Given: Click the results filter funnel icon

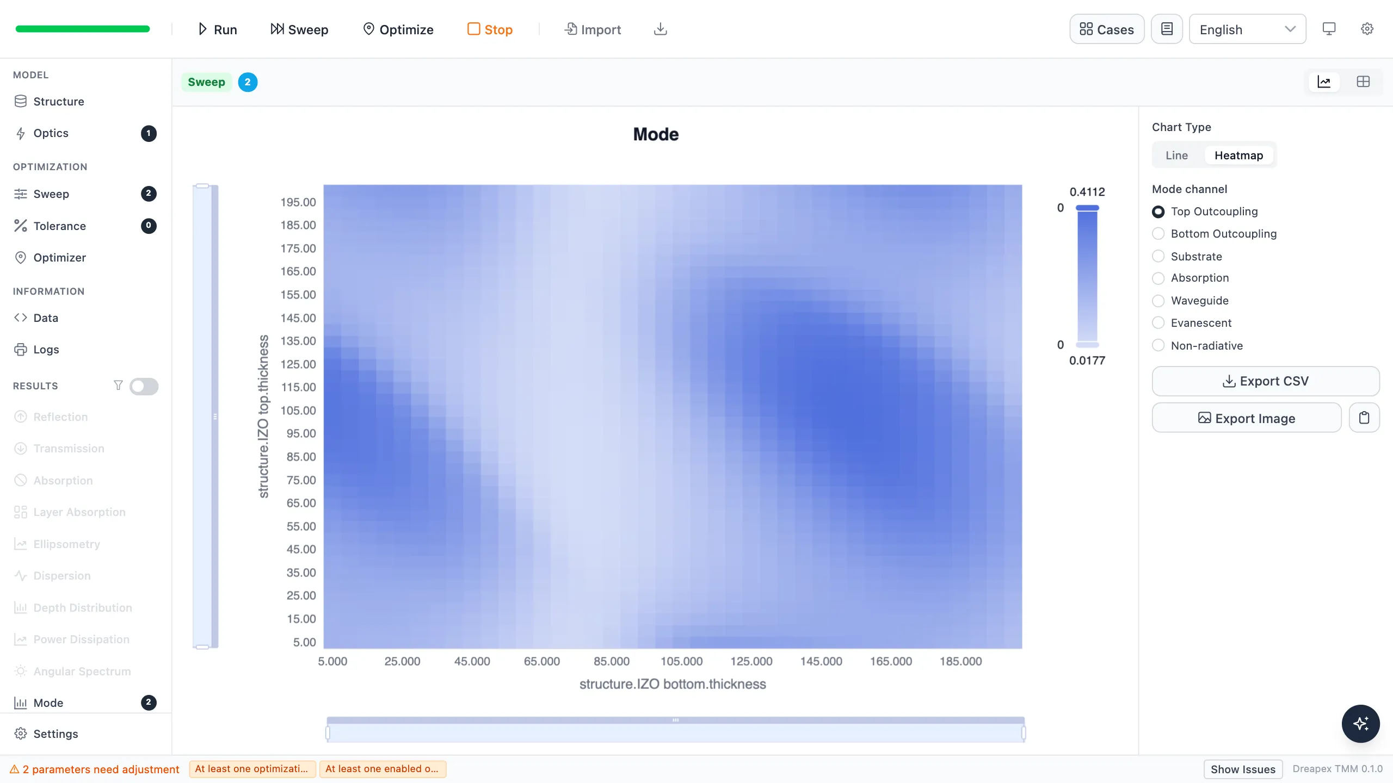Looking at the screenshot, I should [x=118, y=386].
